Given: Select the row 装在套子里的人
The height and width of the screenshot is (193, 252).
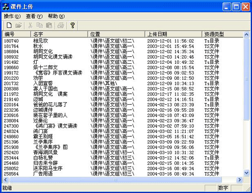Looking at the screenshot, I should [123, 115].
